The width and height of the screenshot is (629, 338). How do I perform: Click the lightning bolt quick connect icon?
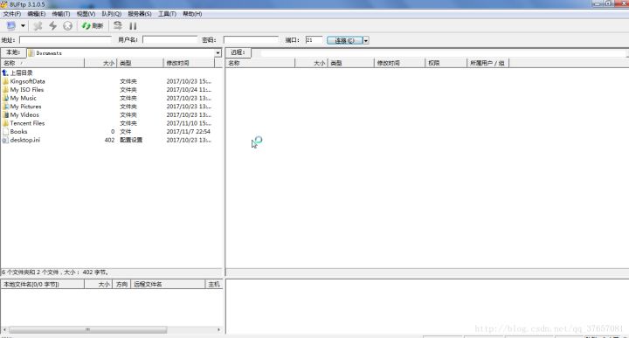tap(52, 26)
